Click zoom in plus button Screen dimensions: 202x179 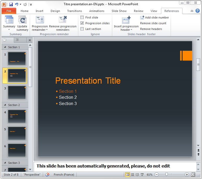click(x=187, y=175)
